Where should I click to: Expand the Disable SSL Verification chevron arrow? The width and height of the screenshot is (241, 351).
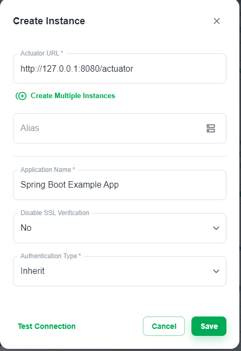click(x=216, y=228)
